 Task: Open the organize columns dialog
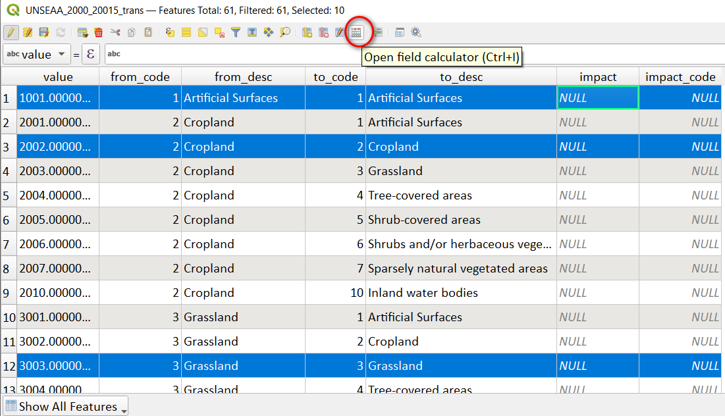tap(340, 32)
